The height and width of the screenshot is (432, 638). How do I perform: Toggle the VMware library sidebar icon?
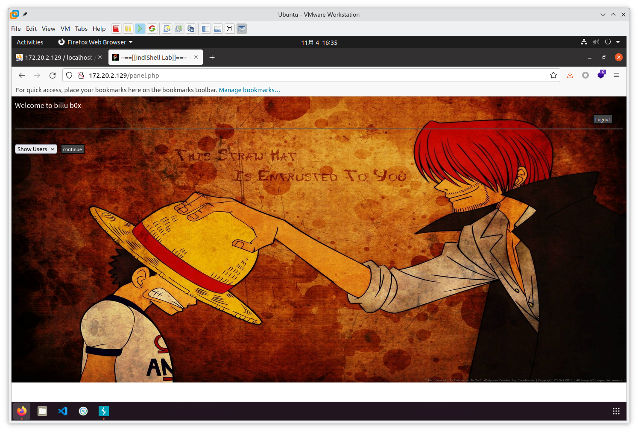[206, 29]
